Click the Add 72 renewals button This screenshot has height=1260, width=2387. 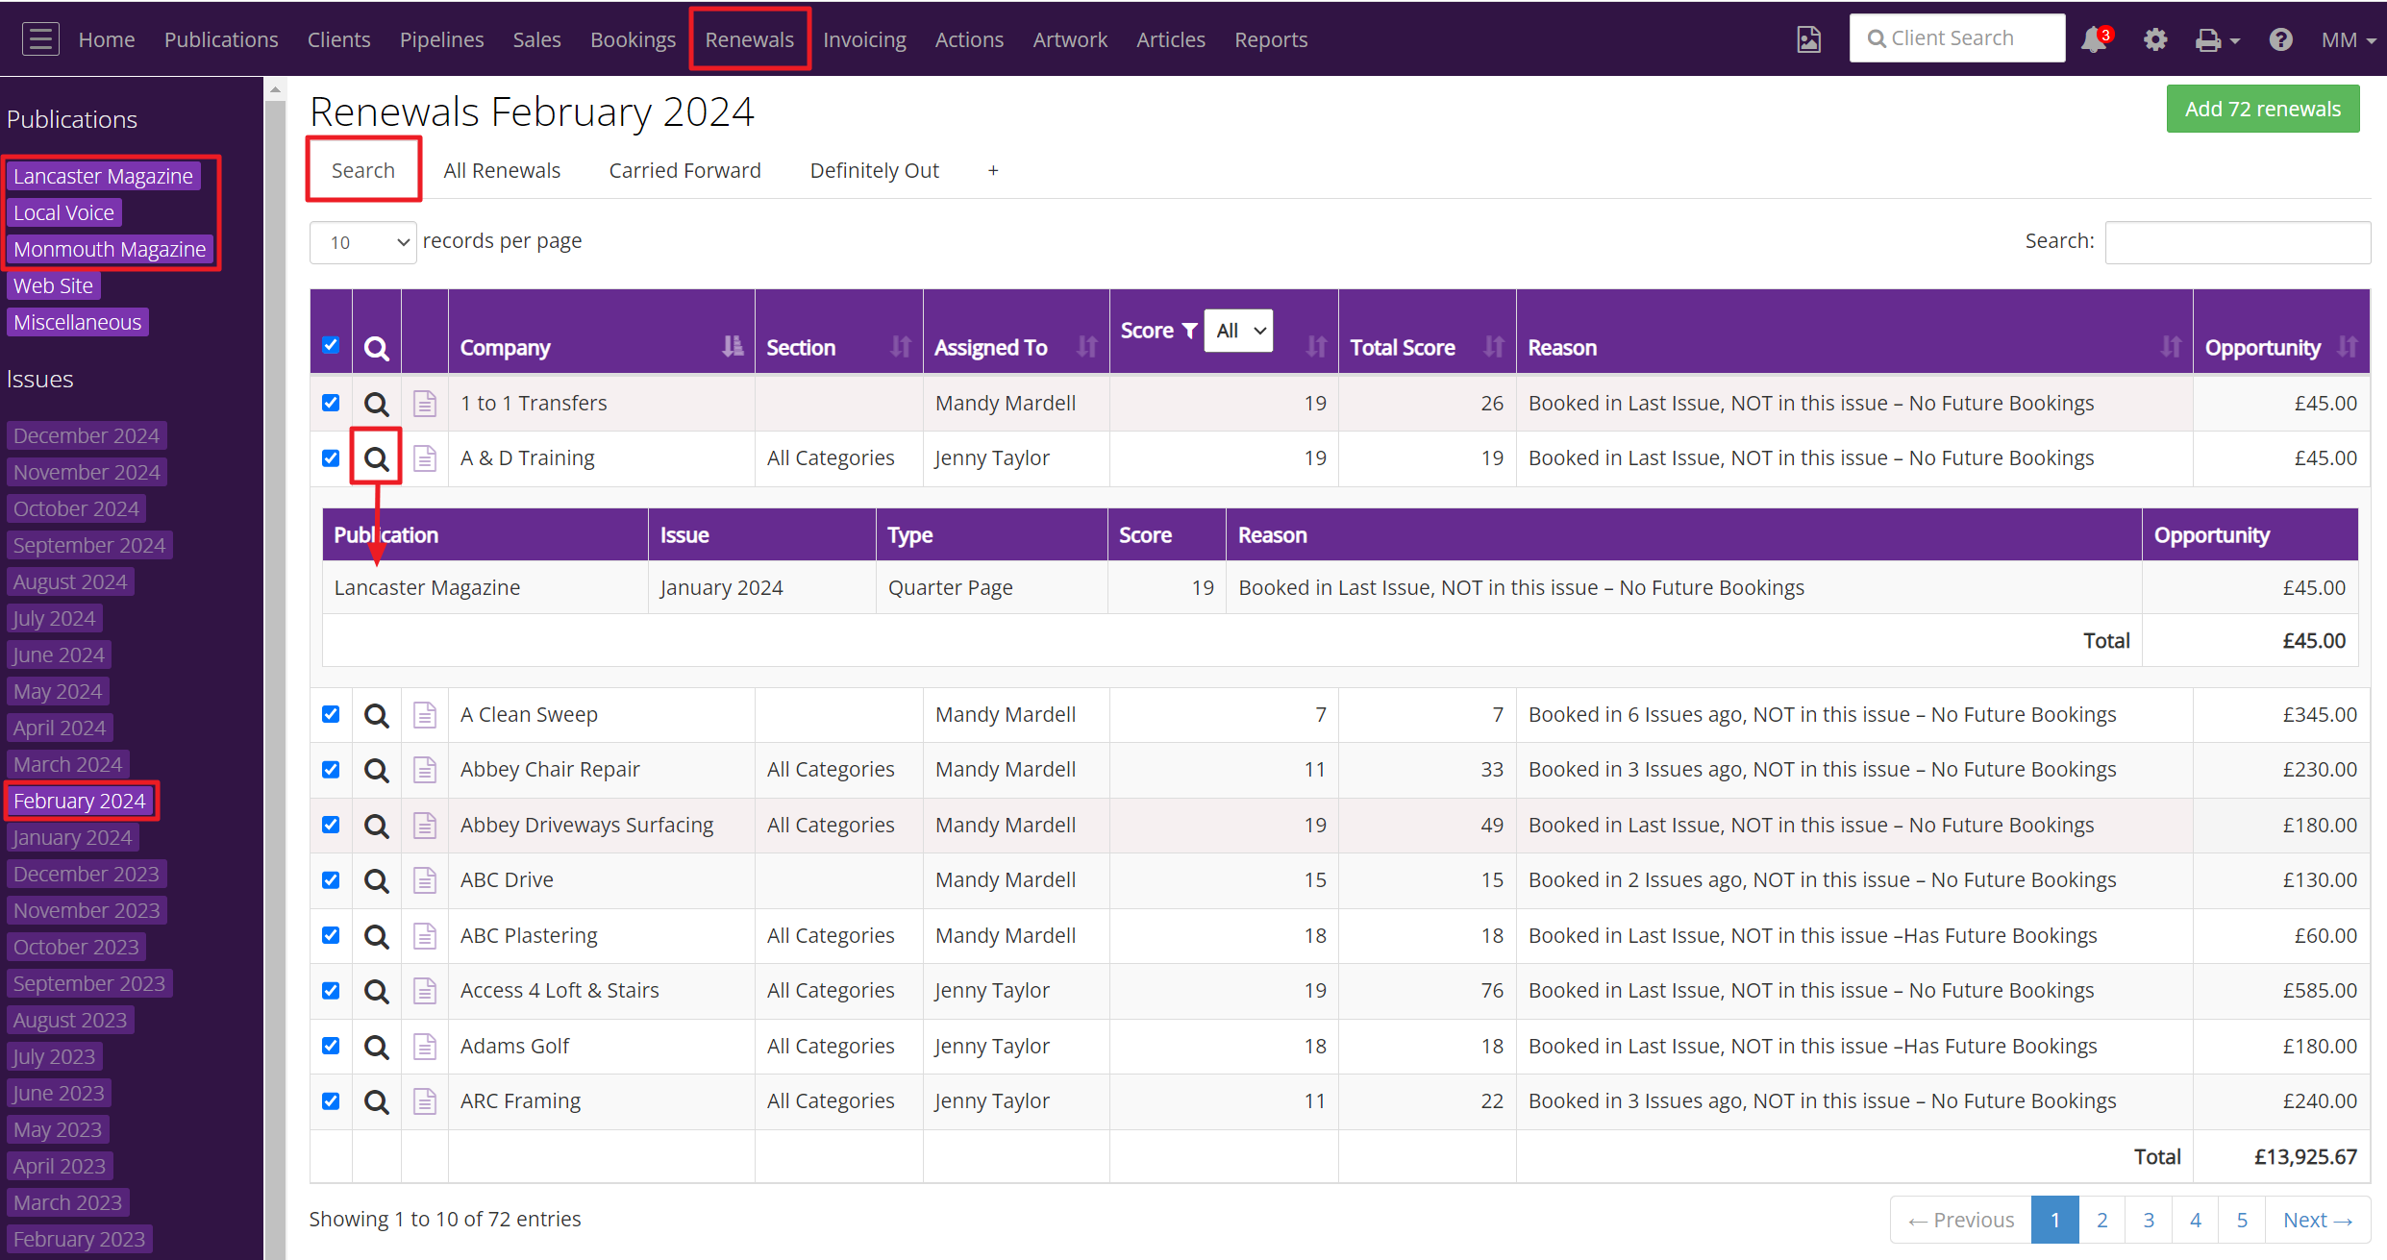(x=2262, y=109)
